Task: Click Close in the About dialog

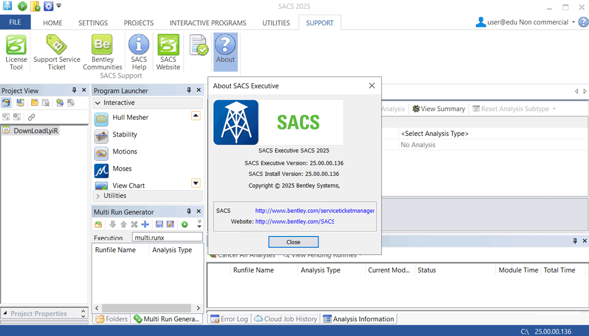Action: (293, 242)
